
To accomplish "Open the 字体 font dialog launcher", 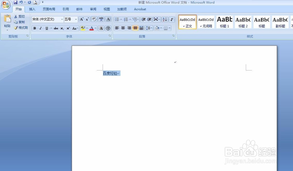I will tap(110, 36).
